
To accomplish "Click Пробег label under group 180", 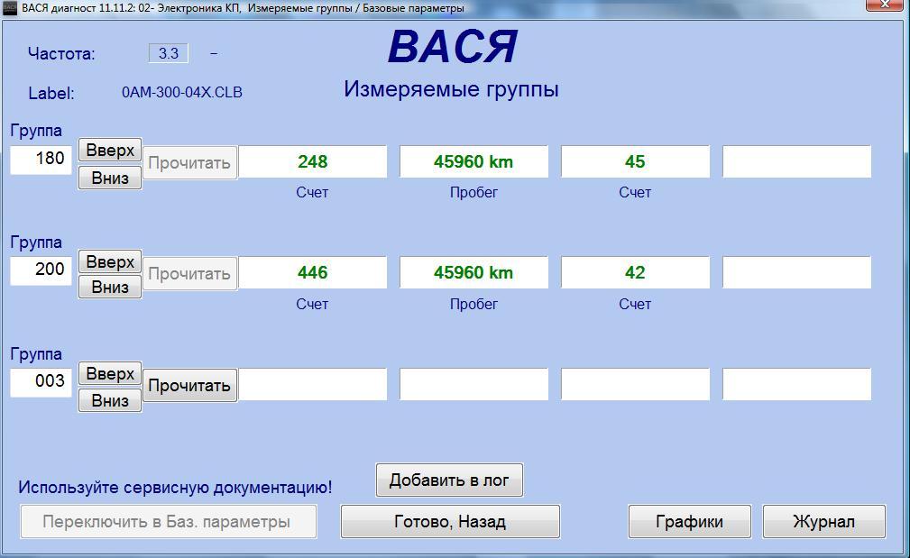I will click(x=473, y=193).
